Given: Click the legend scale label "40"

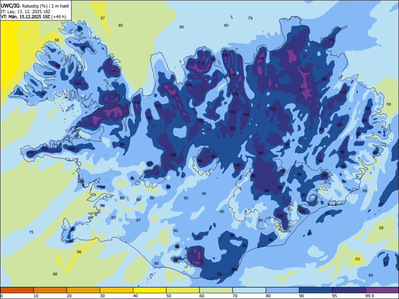Looking at the screenshot, I should (136, 296).
